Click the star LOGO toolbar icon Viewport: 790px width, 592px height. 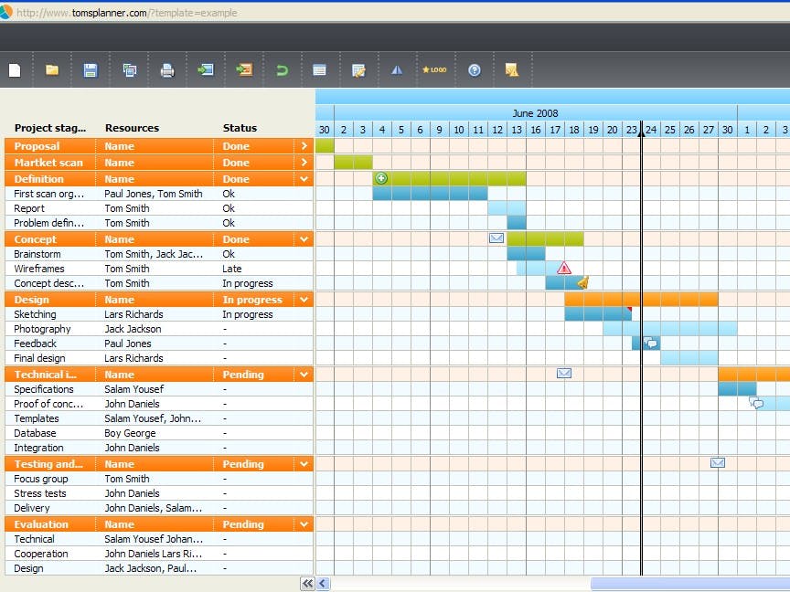point(434,69)
